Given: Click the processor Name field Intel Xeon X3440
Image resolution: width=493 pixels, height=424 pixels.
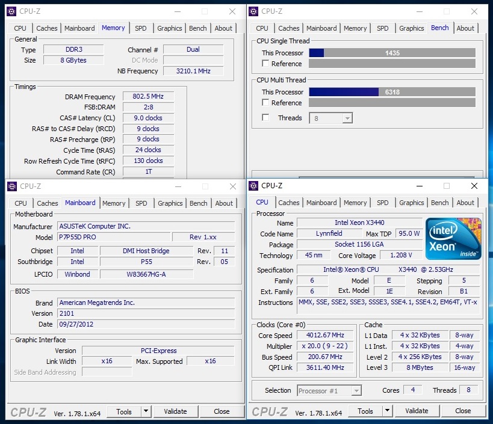Looking at the screenshot, I should 359,223.
